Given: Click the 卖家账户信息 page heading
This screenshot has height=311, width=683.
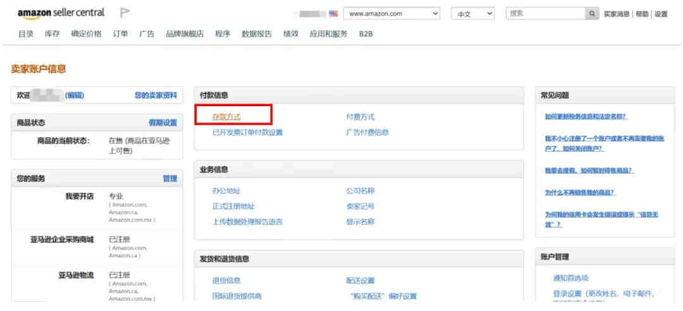Looking at the screenshot, I should coord(39,69).
